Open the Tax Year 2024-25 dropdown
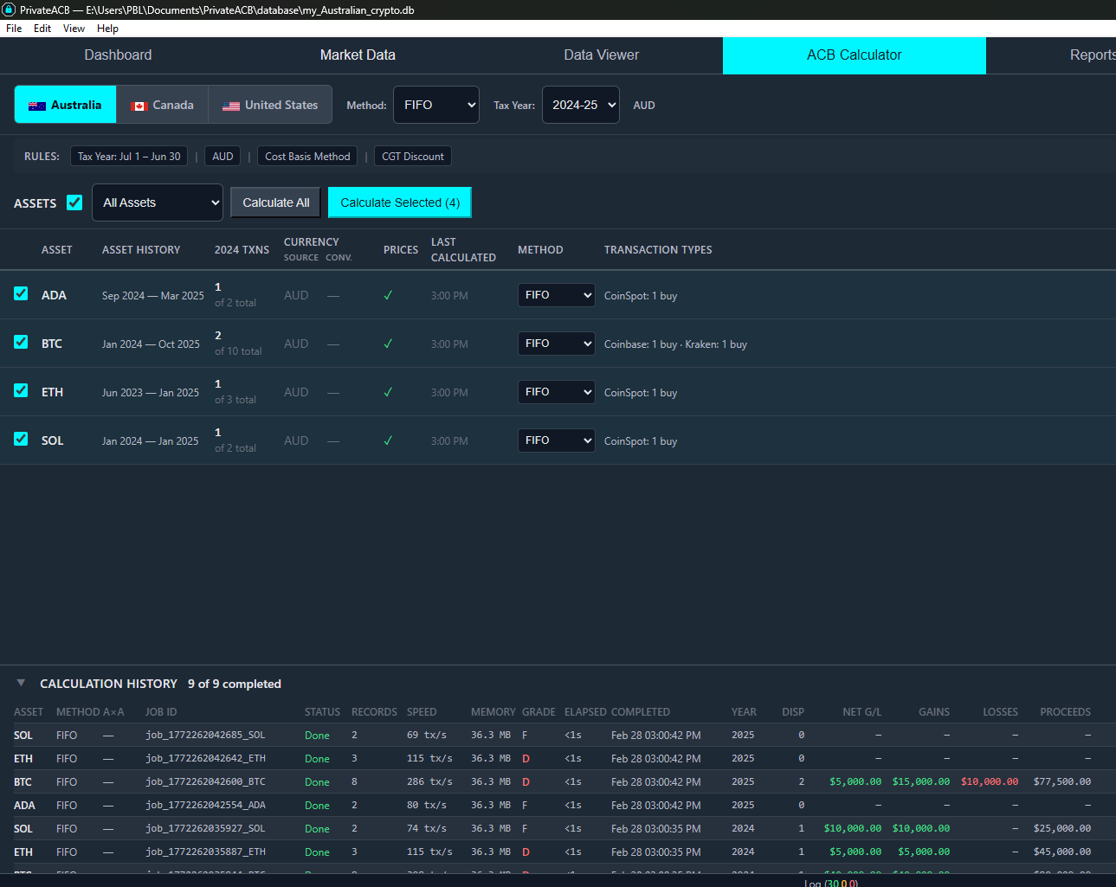The image size is (1116, 887). pos(580,105)
